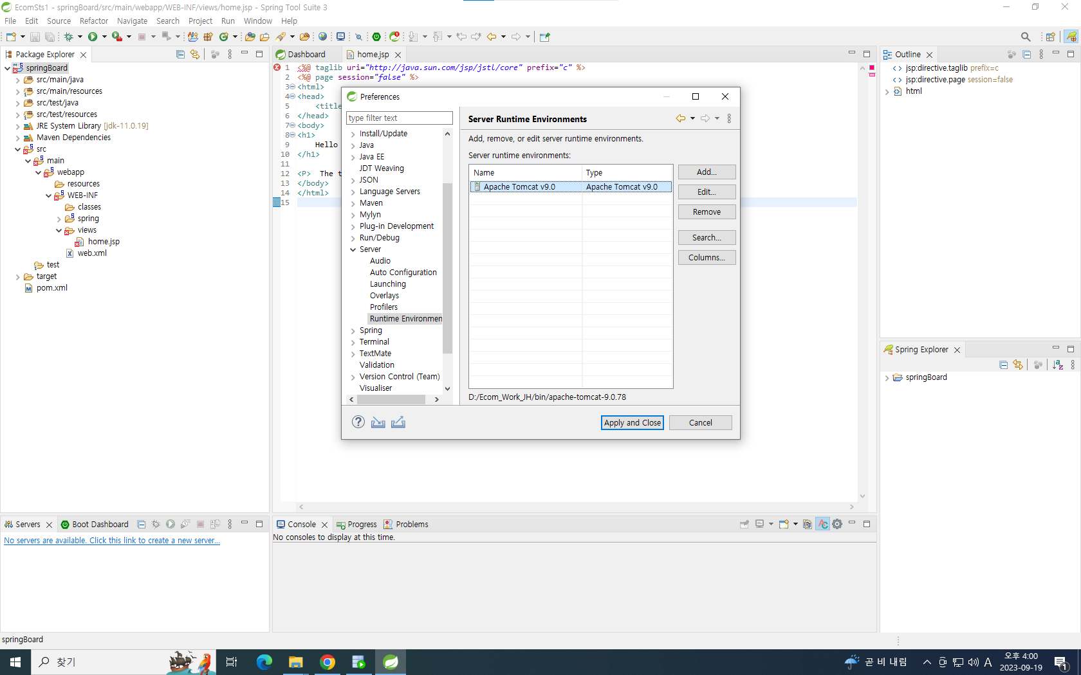Expand src/main/java in Package Explorer
1081x675 pixels.
click(17, 80)
